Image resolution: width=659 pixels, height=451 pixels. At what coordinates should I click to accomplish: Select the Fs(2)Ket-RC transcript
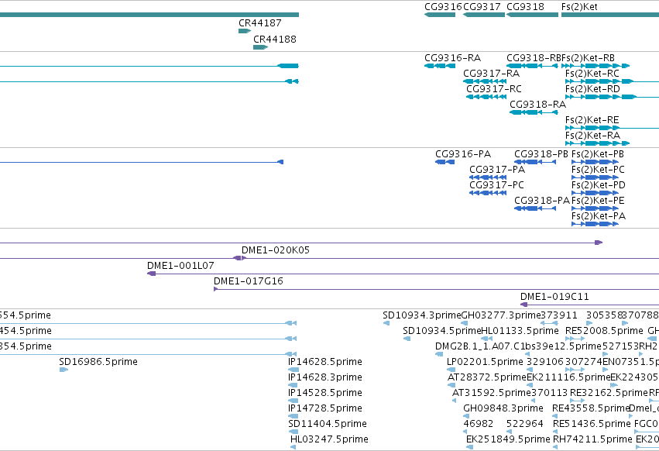[x=612, y=81]
